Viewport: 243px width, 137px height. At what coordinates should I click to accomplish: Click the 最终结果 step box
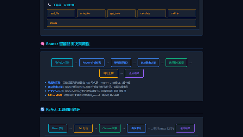(x=185, y=128)
